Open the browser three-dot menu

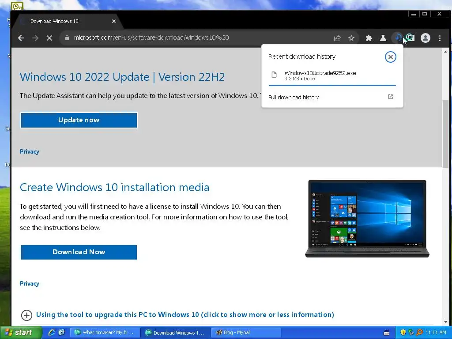[x=440, y=38]
